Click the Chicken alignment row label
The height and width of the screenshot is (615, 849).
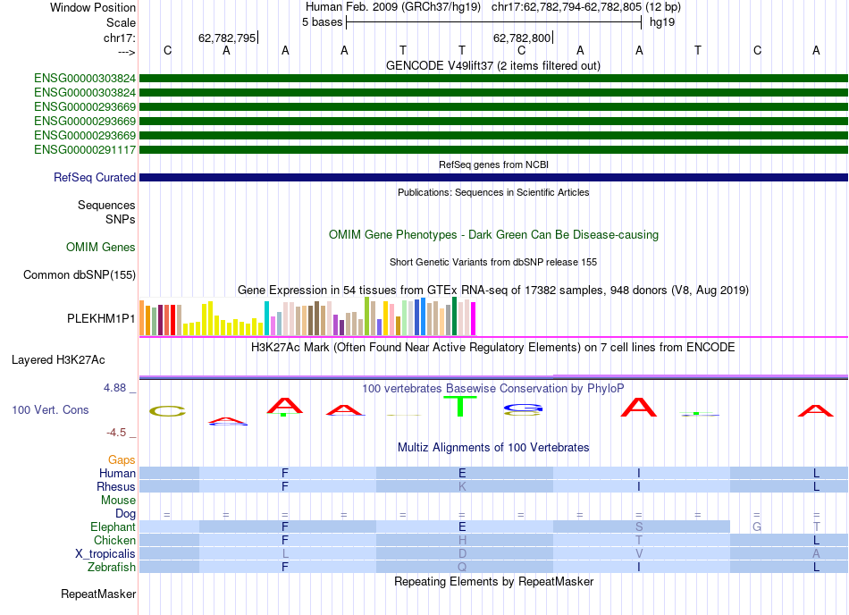(x=114, y=540)
